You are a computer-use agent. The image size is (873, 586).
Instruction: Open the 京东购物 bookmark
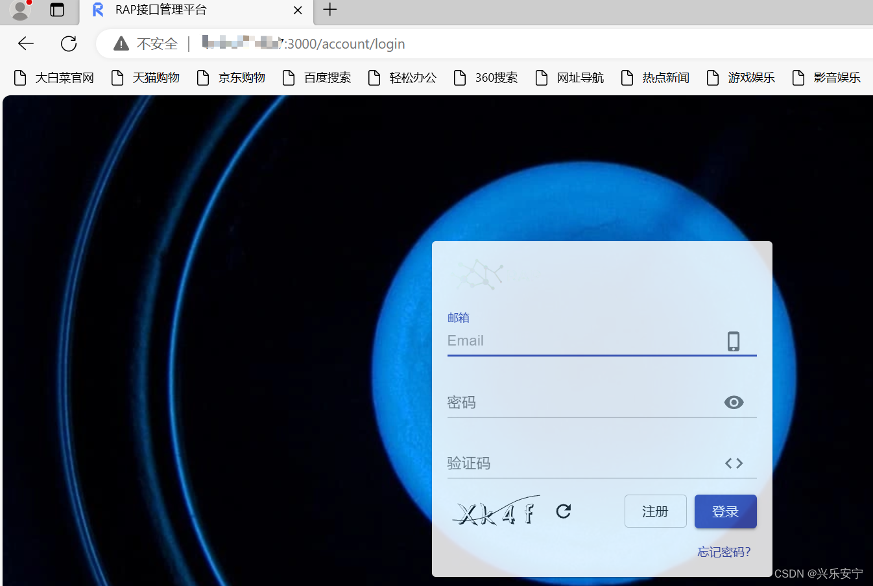coord(232,78)
